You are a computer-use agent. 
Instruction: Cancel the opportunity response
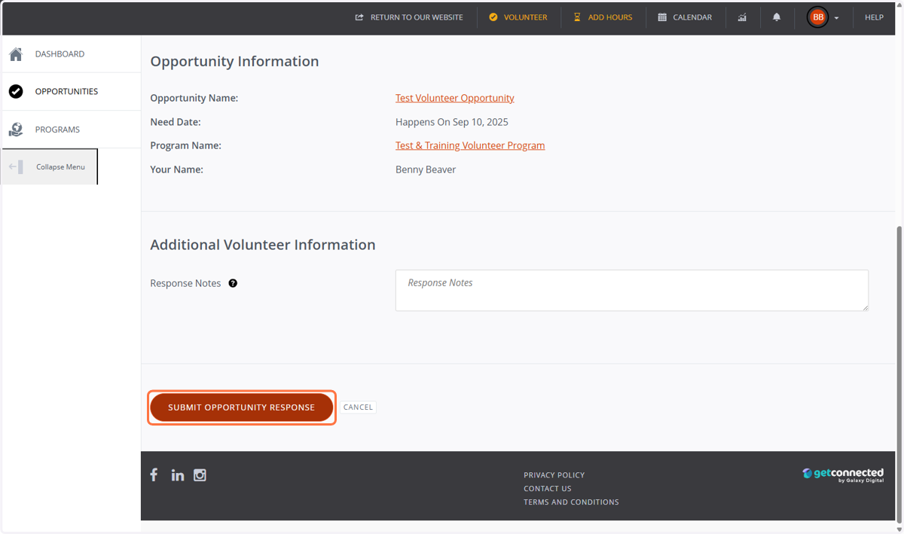click(358, 407)
